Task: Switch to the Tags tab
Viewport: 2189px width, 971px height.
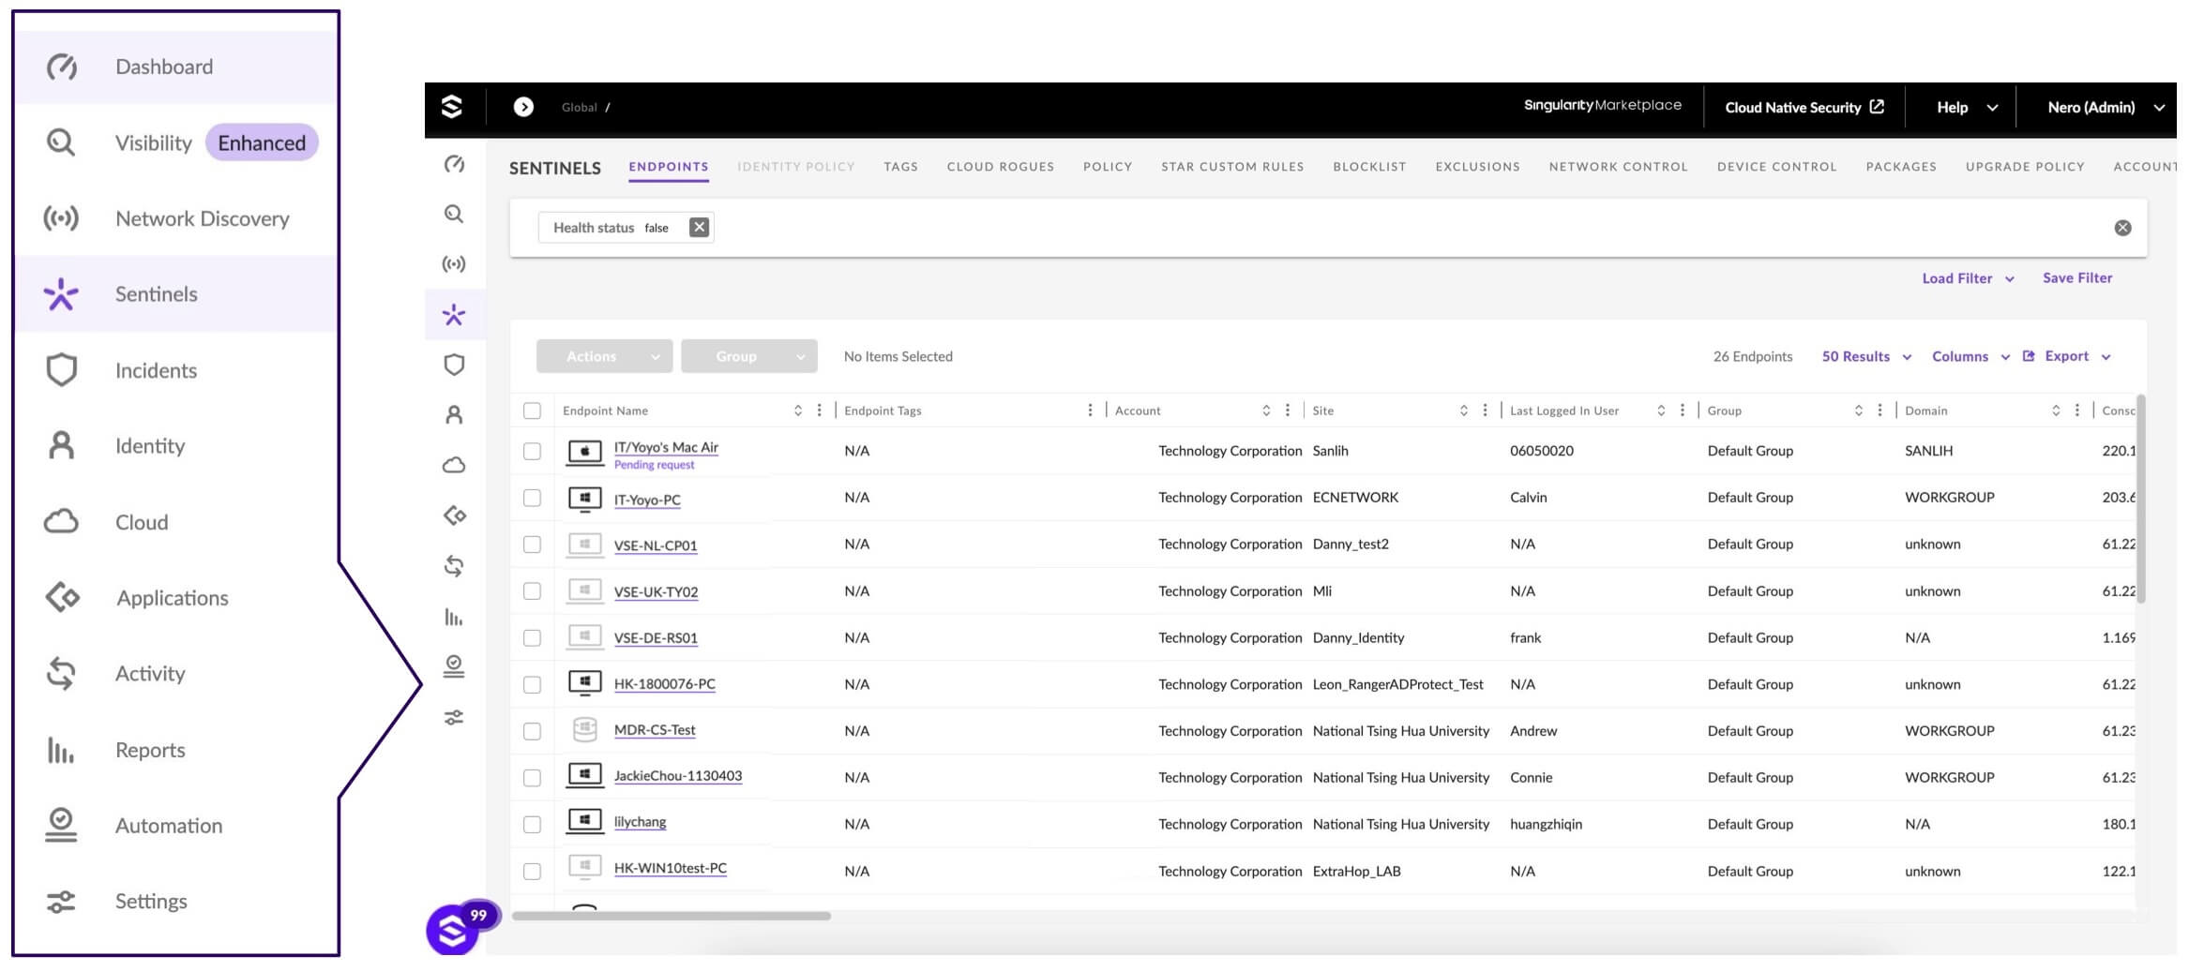Action: 900,167
